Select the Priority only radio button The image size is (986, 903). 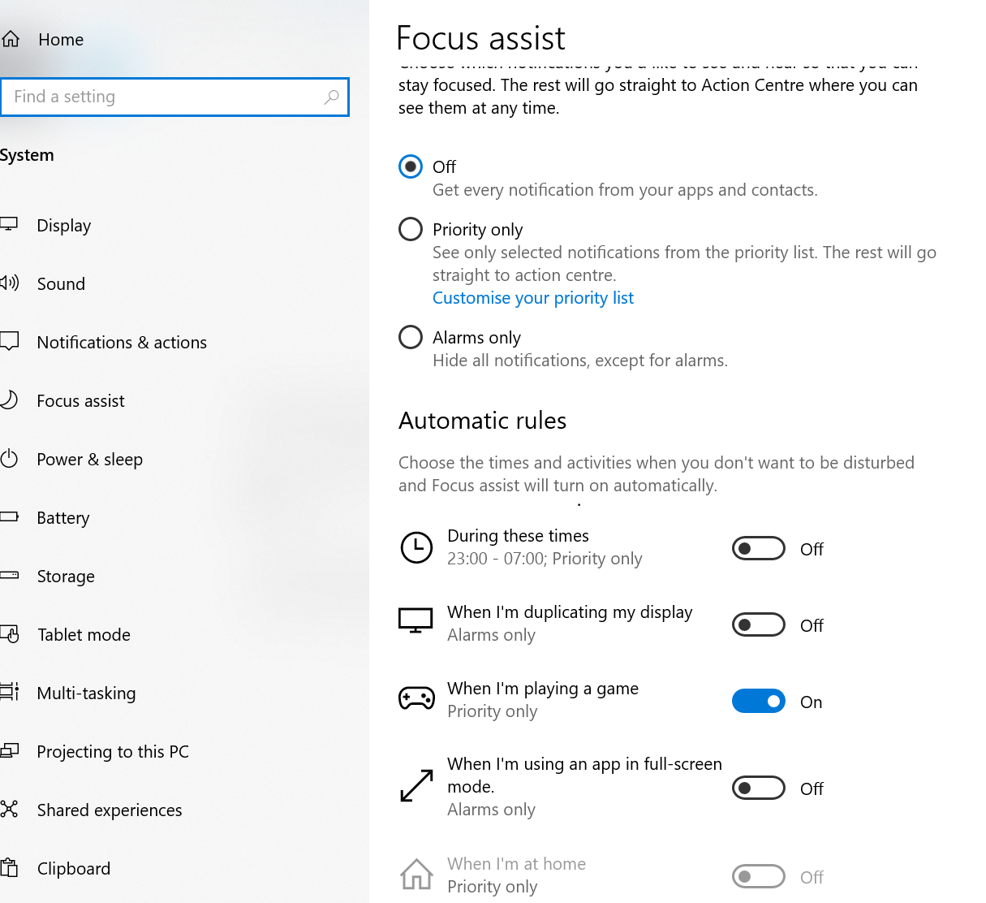pyautogui.click(x=411, y=229)
